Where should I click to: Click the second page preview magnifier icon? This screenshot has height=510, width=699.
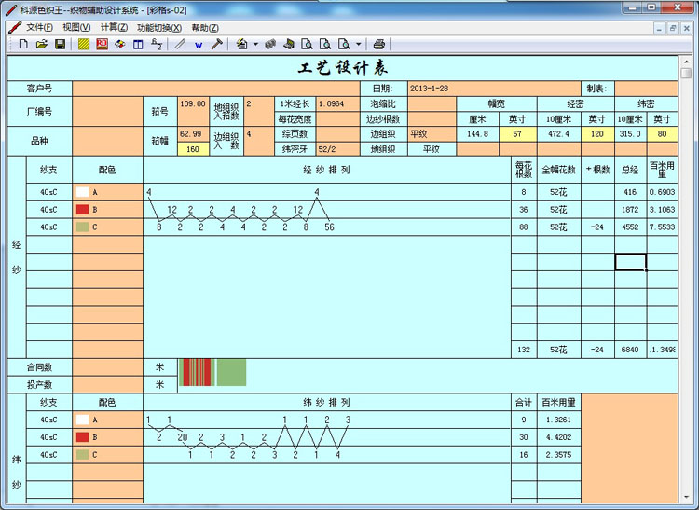325,44
